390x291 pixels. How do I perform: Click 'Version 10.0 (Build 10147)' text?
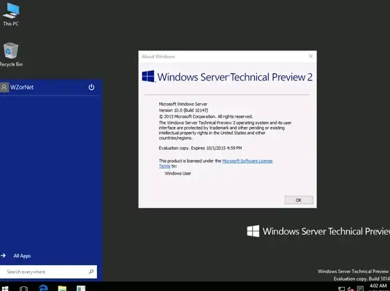click(183, 110)
